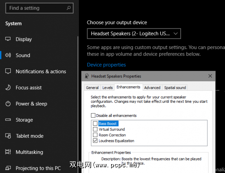Click the Focus assist moon icon
225x173 pixels.
click(8, 88)
